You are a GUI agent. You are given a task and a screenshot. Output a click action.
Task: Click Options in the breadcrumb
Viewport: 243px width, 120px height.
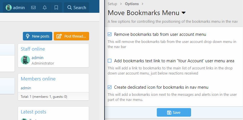pos(132,4)
